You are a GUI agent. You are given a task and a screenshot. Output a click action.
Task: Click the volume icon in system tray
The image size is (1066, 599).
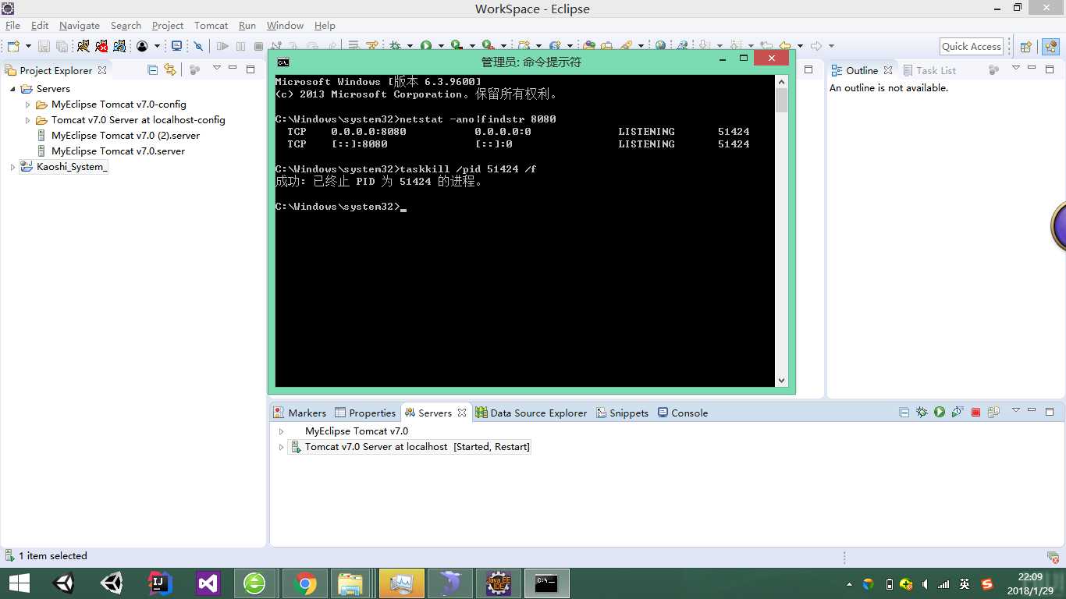925,584
